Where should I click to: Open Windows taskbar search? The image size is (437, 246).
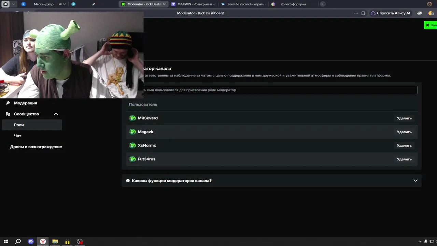pyautogui.click(x=18, y=242)
